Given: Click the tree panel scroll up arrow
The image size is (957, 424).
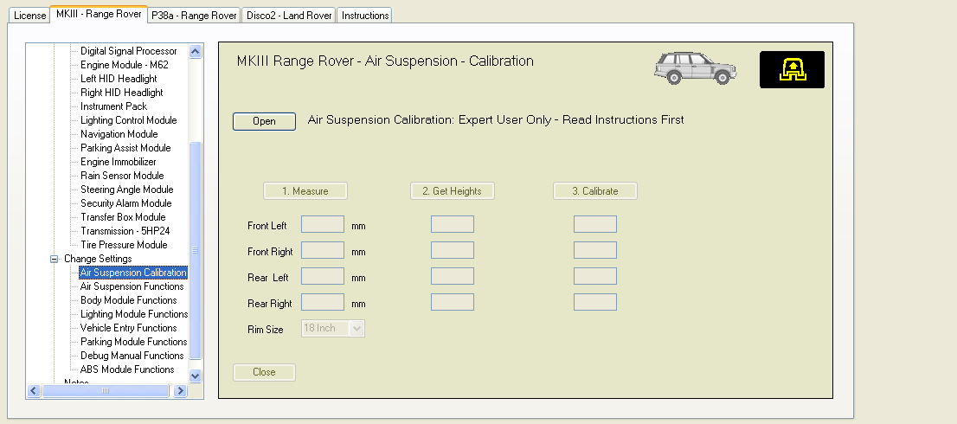Looking at the screenshot, I should (195, 52).
